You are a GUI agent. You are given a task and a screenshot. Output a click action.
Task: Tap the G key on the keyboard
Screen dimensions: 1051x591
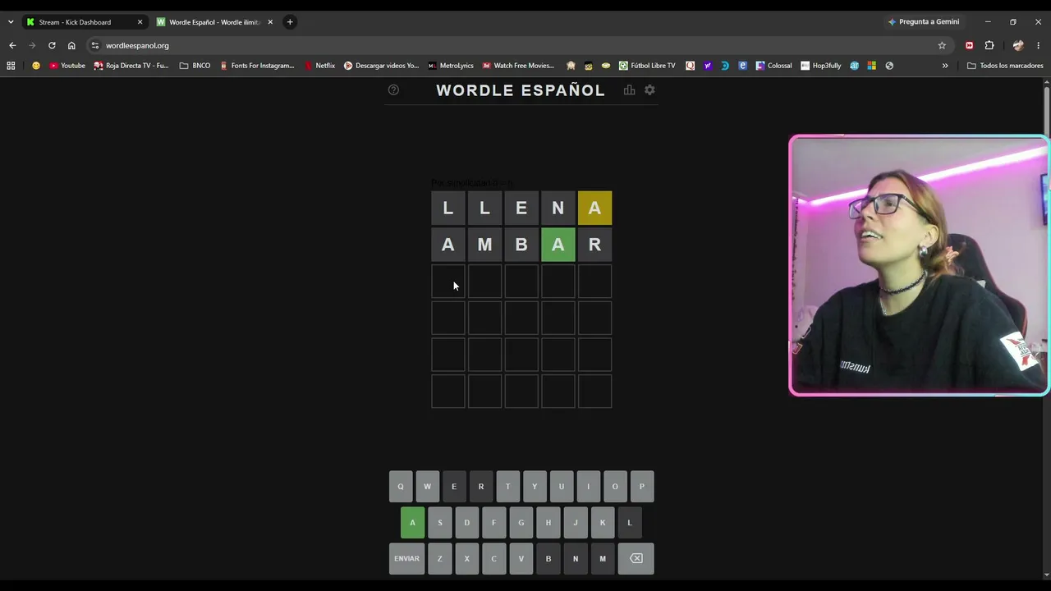pos(521,523)
